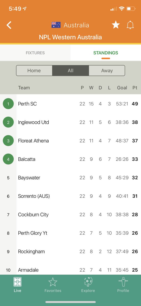Switch to the Standings tab

(106, 53)
